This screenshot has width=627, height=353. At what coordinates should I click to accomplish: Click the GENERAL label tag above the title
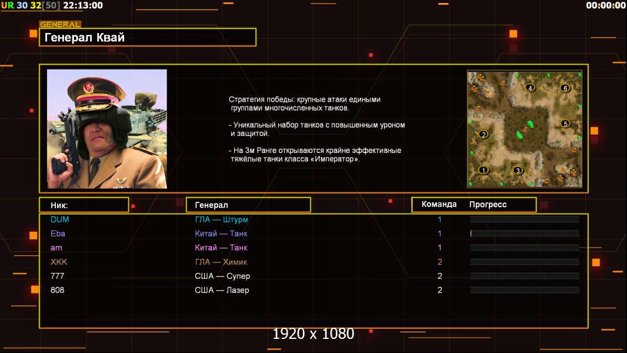tap(60, 25)
